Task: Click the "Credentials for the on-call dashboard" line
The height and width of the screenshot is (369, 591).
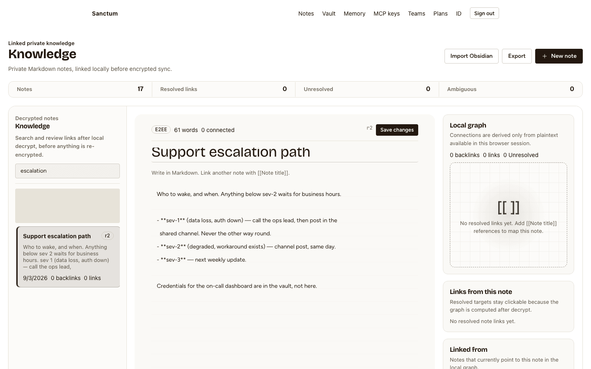Action: pos(237,286)
